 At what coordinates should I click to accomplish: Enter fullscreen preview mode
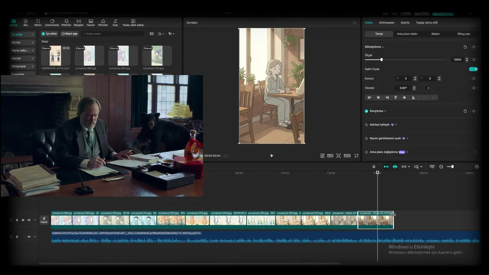[356, 155]
